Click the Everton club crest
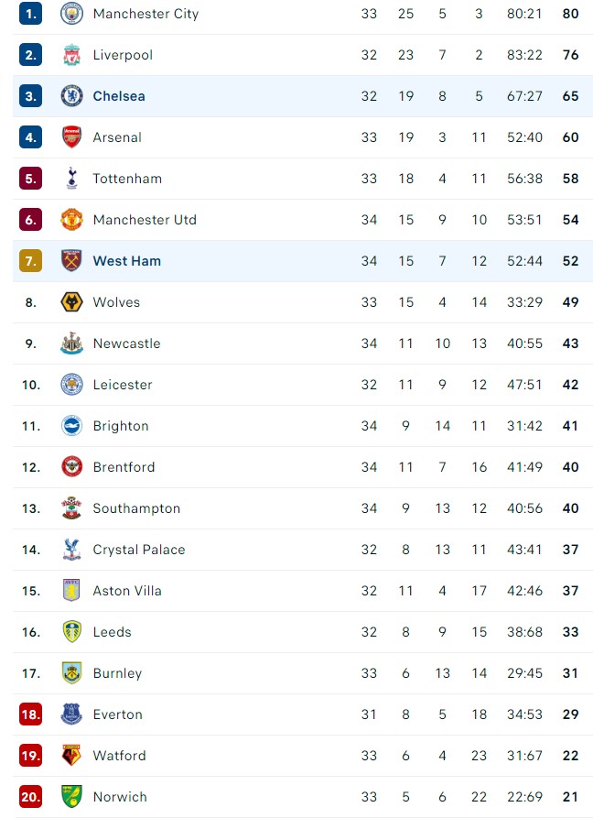593x818 pixels. [72, 714]
